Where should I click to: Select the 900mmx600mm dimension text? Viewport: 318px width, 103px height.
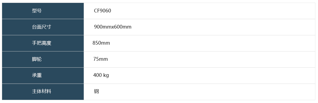click(113, 27)
